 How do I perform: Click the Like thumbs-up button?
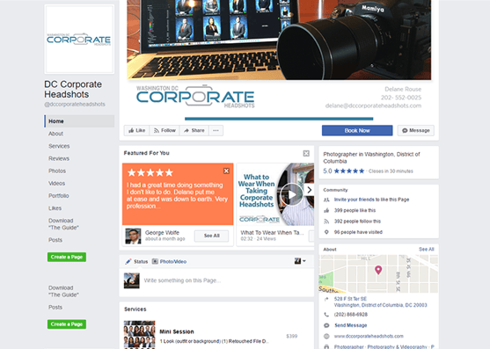pos(137,130)
